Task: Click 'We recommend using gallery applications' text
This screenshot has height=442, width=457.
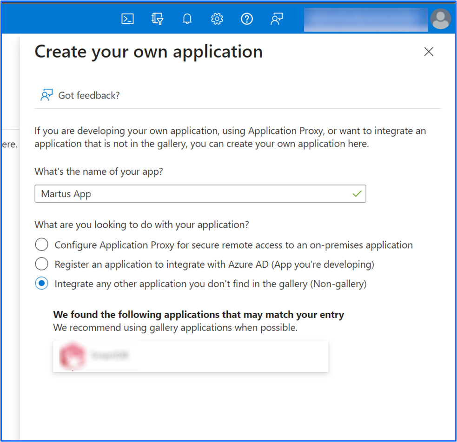Action: click(175, 328)
